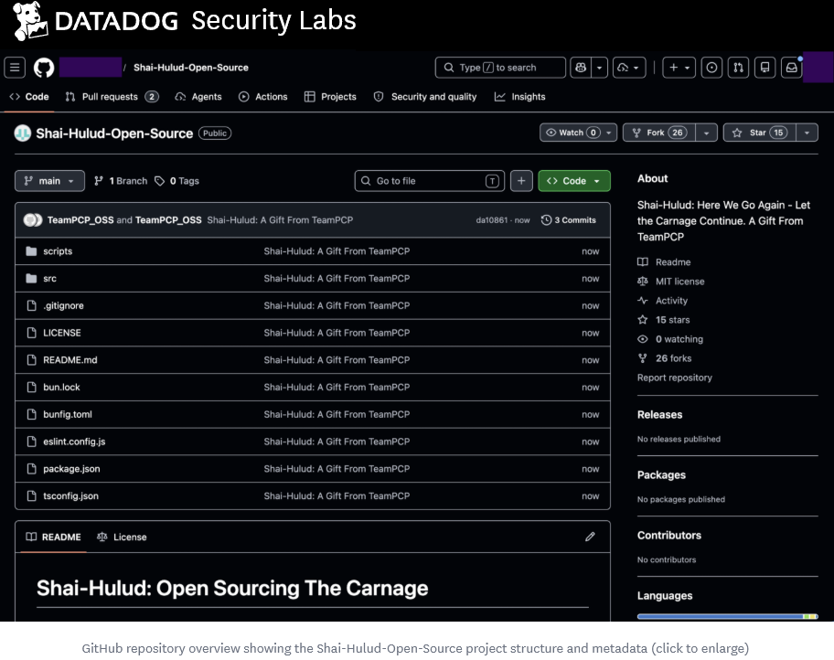The height and width of the screenshot is (660, 834).
Task: Click the Fork button
Action: coord(659,133)
